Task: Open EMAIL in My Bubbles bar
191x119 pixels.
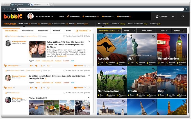Action: 72,24
